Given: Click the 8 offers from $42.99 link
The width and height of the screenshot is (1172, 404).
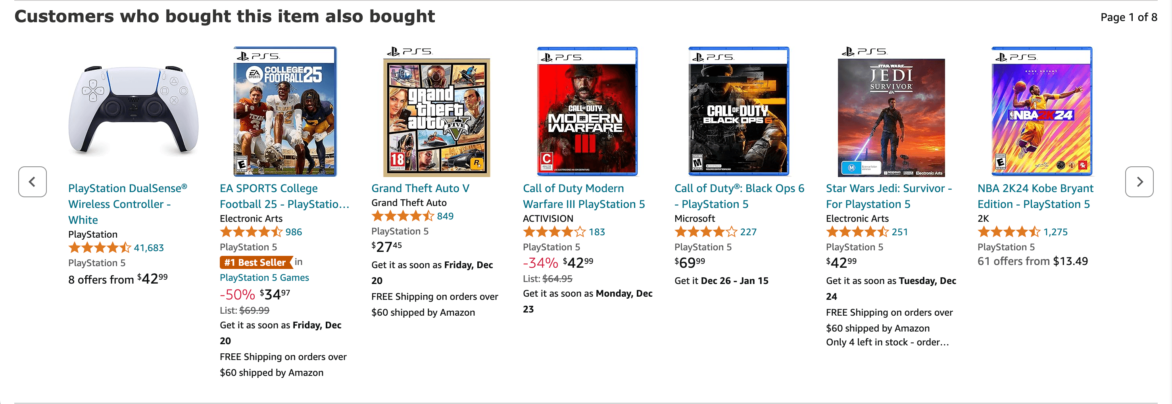Looking at the screenshot, I should (x=117, y=278).
